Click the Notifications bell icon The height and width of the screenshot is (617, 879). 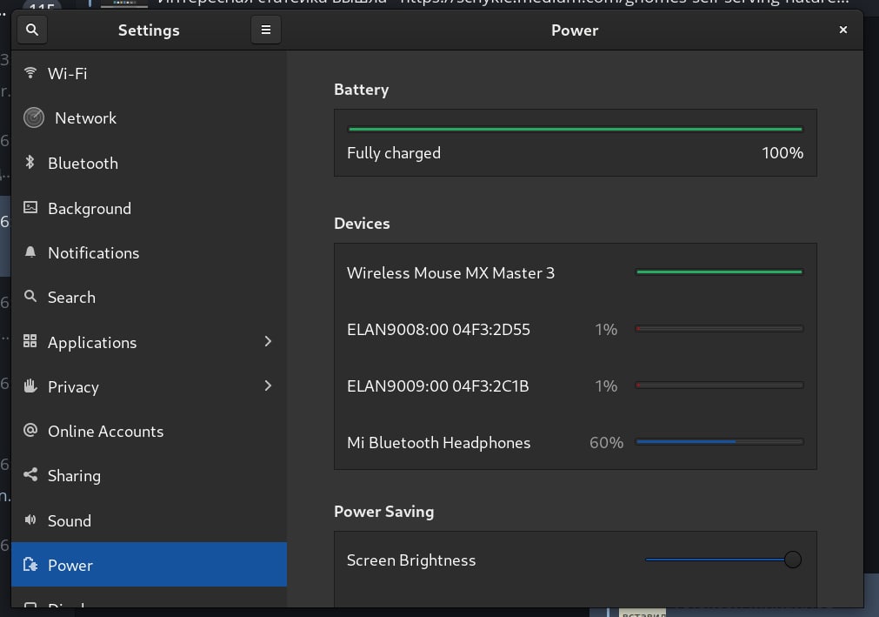(x=30, y=252)
